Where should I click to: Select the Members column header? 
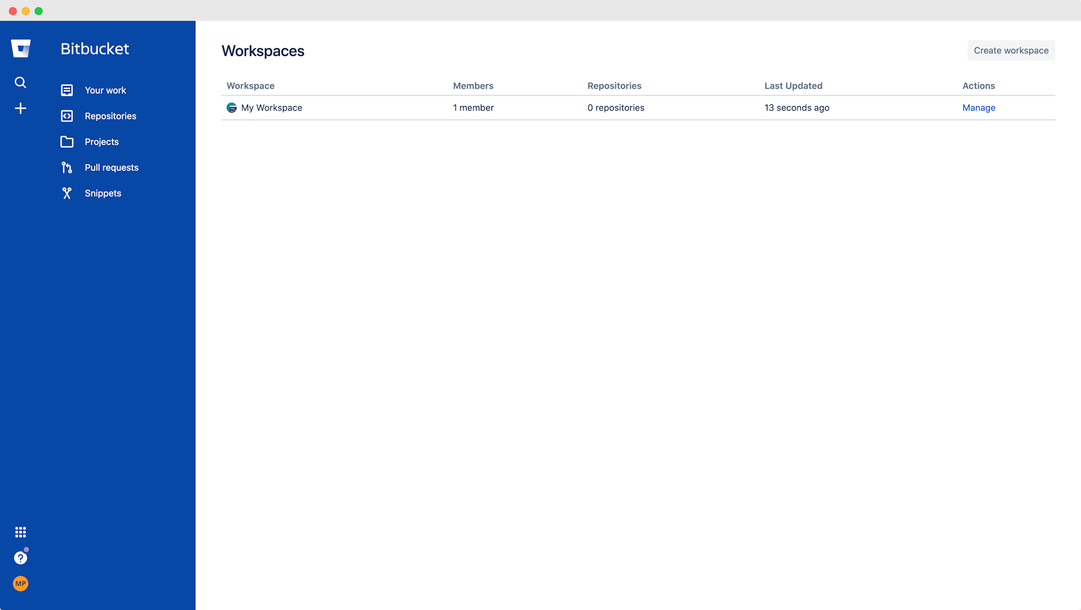473,85
